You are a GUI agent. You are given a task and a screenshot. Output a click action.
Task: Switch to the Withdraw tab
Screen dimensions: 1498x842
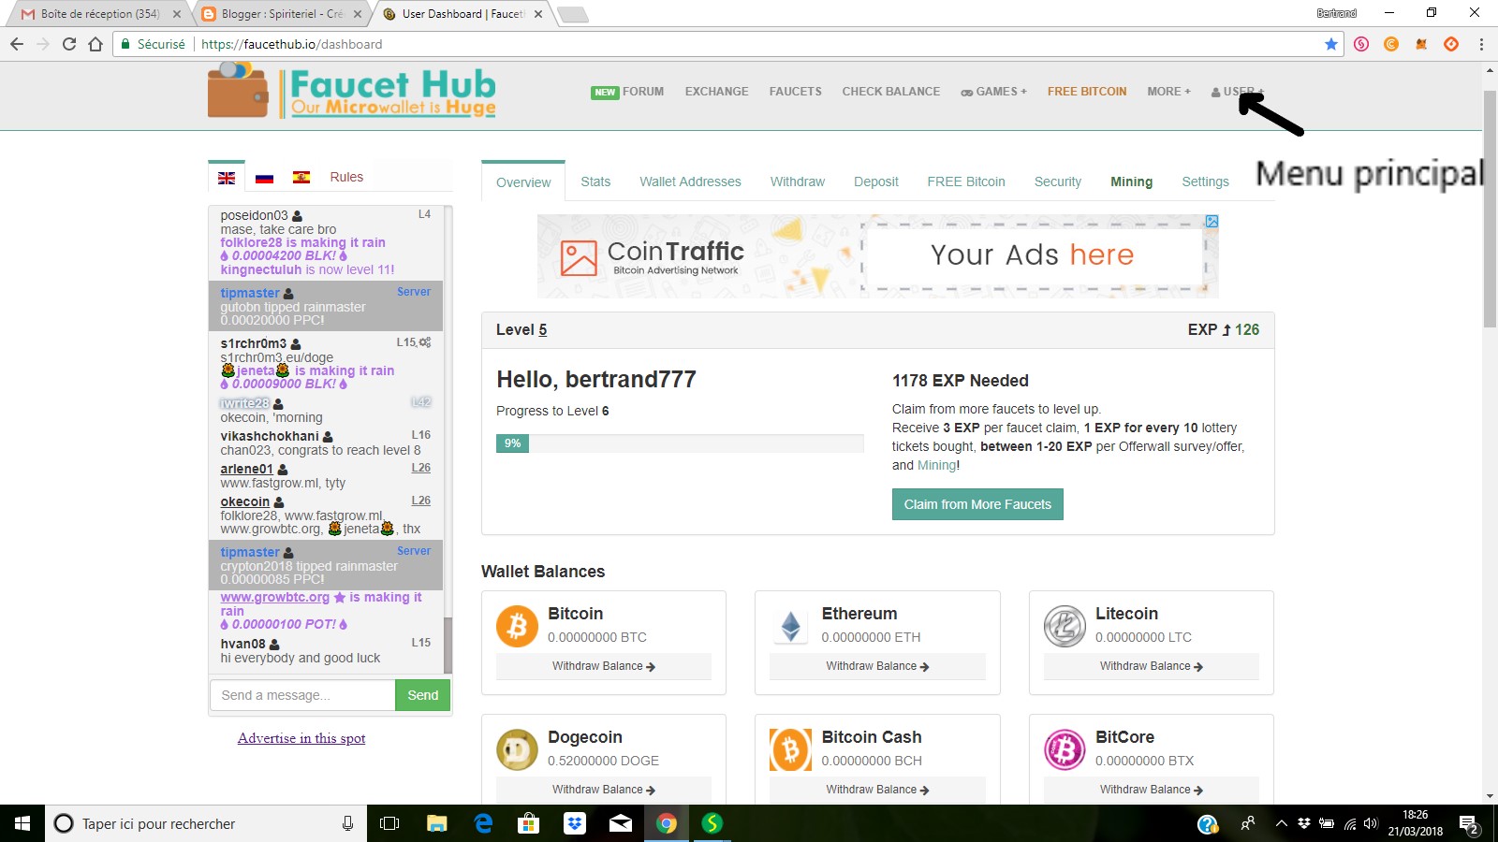pos(798,181)
